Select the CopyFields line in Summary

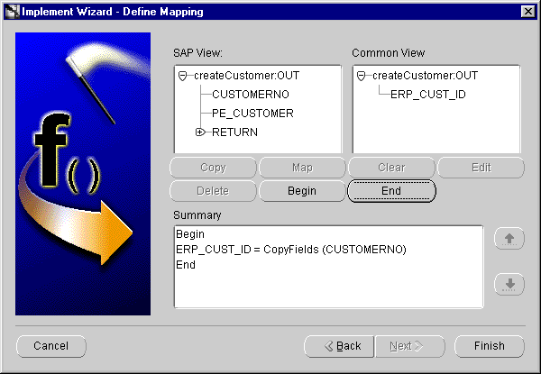tap(292, 250)
